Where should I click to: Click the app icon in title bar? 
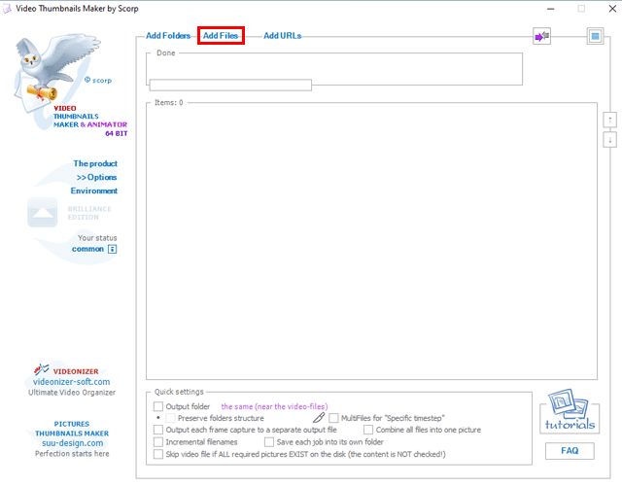pyautogui.click(x=7, y=9)
